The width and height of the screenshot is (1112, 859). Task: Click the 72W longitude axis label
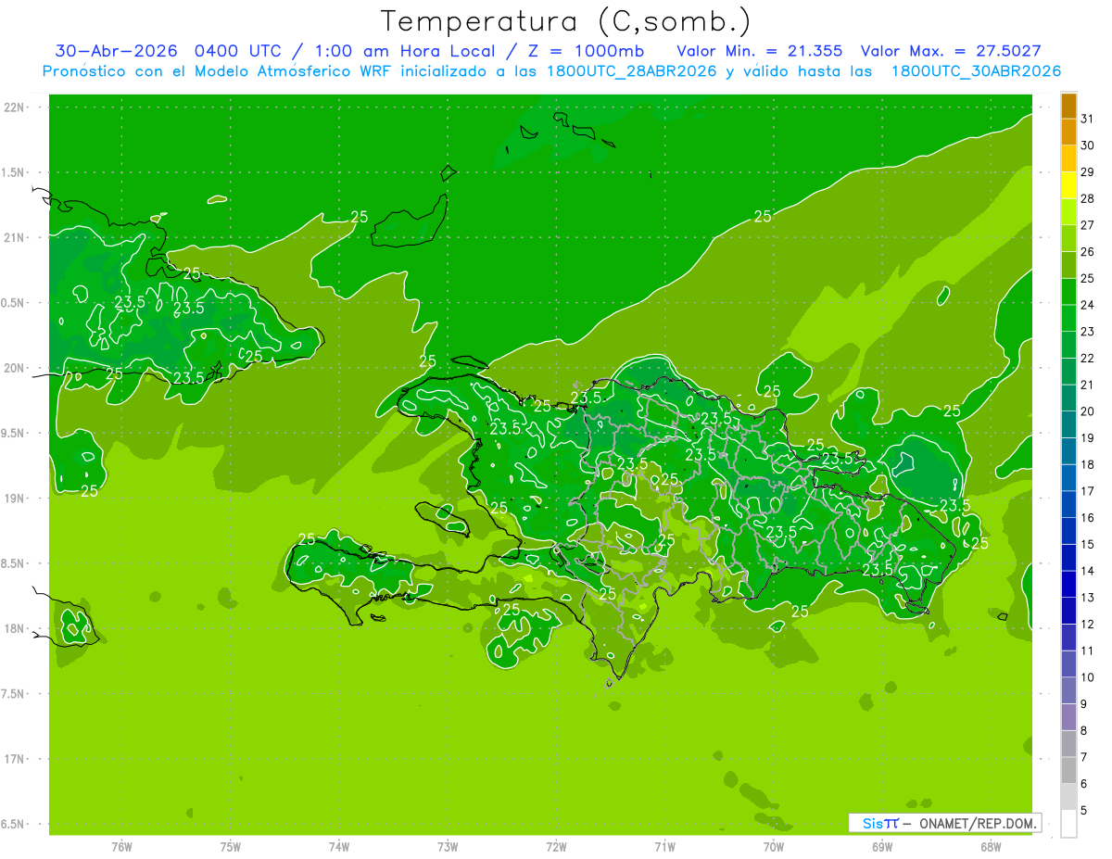(556, 846)
